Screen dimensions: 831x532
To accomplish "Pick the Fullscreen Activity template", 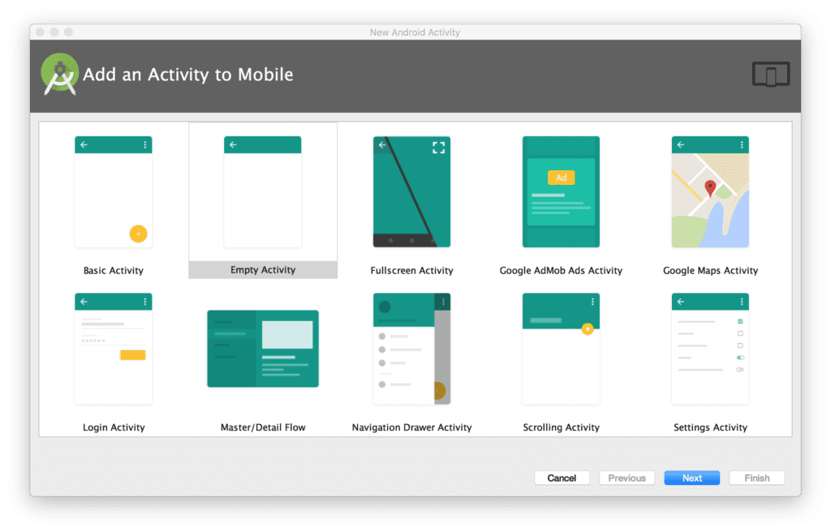I will [x=411, y=192].
